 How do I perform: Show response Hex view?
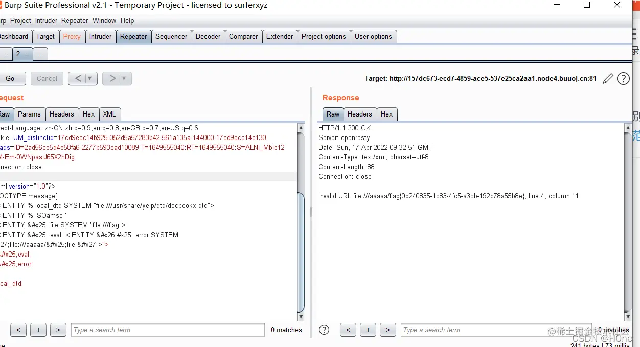pos(387,114)
